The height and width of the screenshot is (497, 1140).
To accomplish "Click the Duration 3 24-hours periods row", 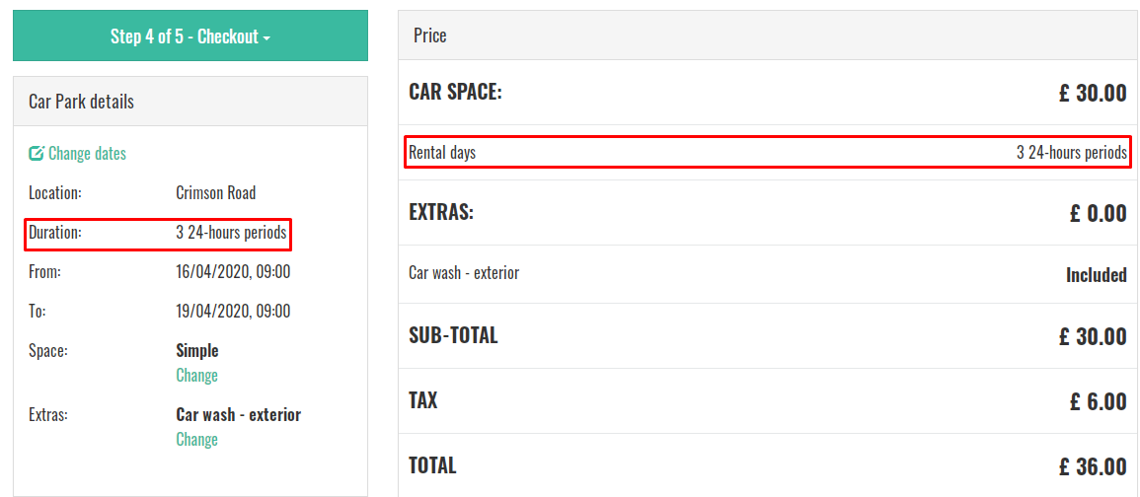I will click(x=158, y=234).
